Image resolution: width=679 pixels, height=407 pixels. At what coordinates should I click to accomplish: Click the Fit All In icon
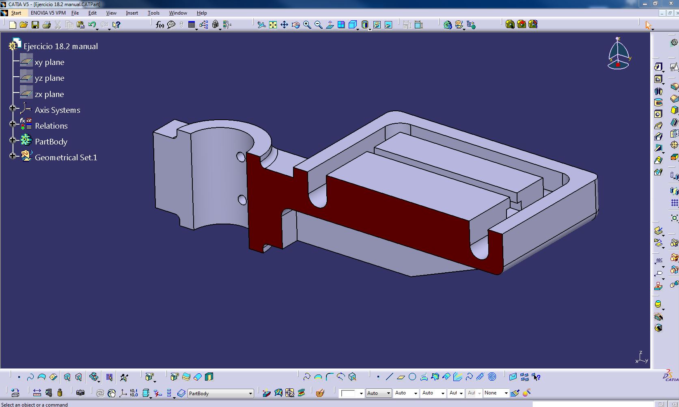point(273,25)
